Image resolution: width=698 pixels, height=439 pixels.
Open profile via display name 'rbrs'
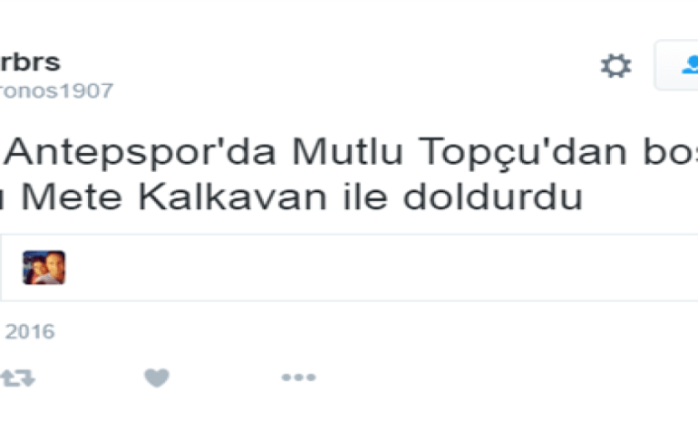[x=30, y=62]
